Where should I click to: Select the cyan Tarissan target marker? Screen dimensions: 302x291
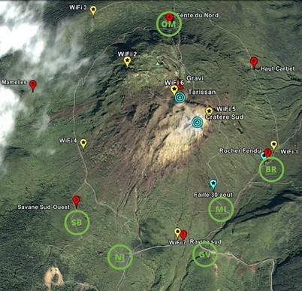(180, 98)
